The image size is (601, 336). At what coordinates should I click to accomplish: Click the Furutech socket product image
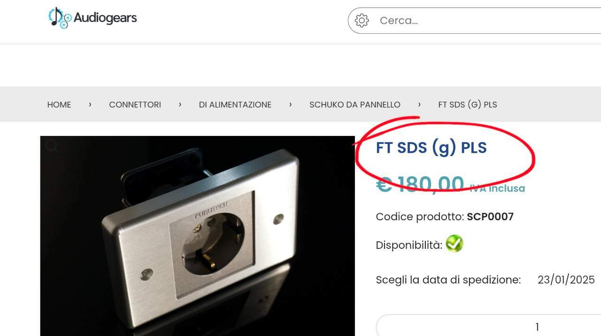pos(198,236)
